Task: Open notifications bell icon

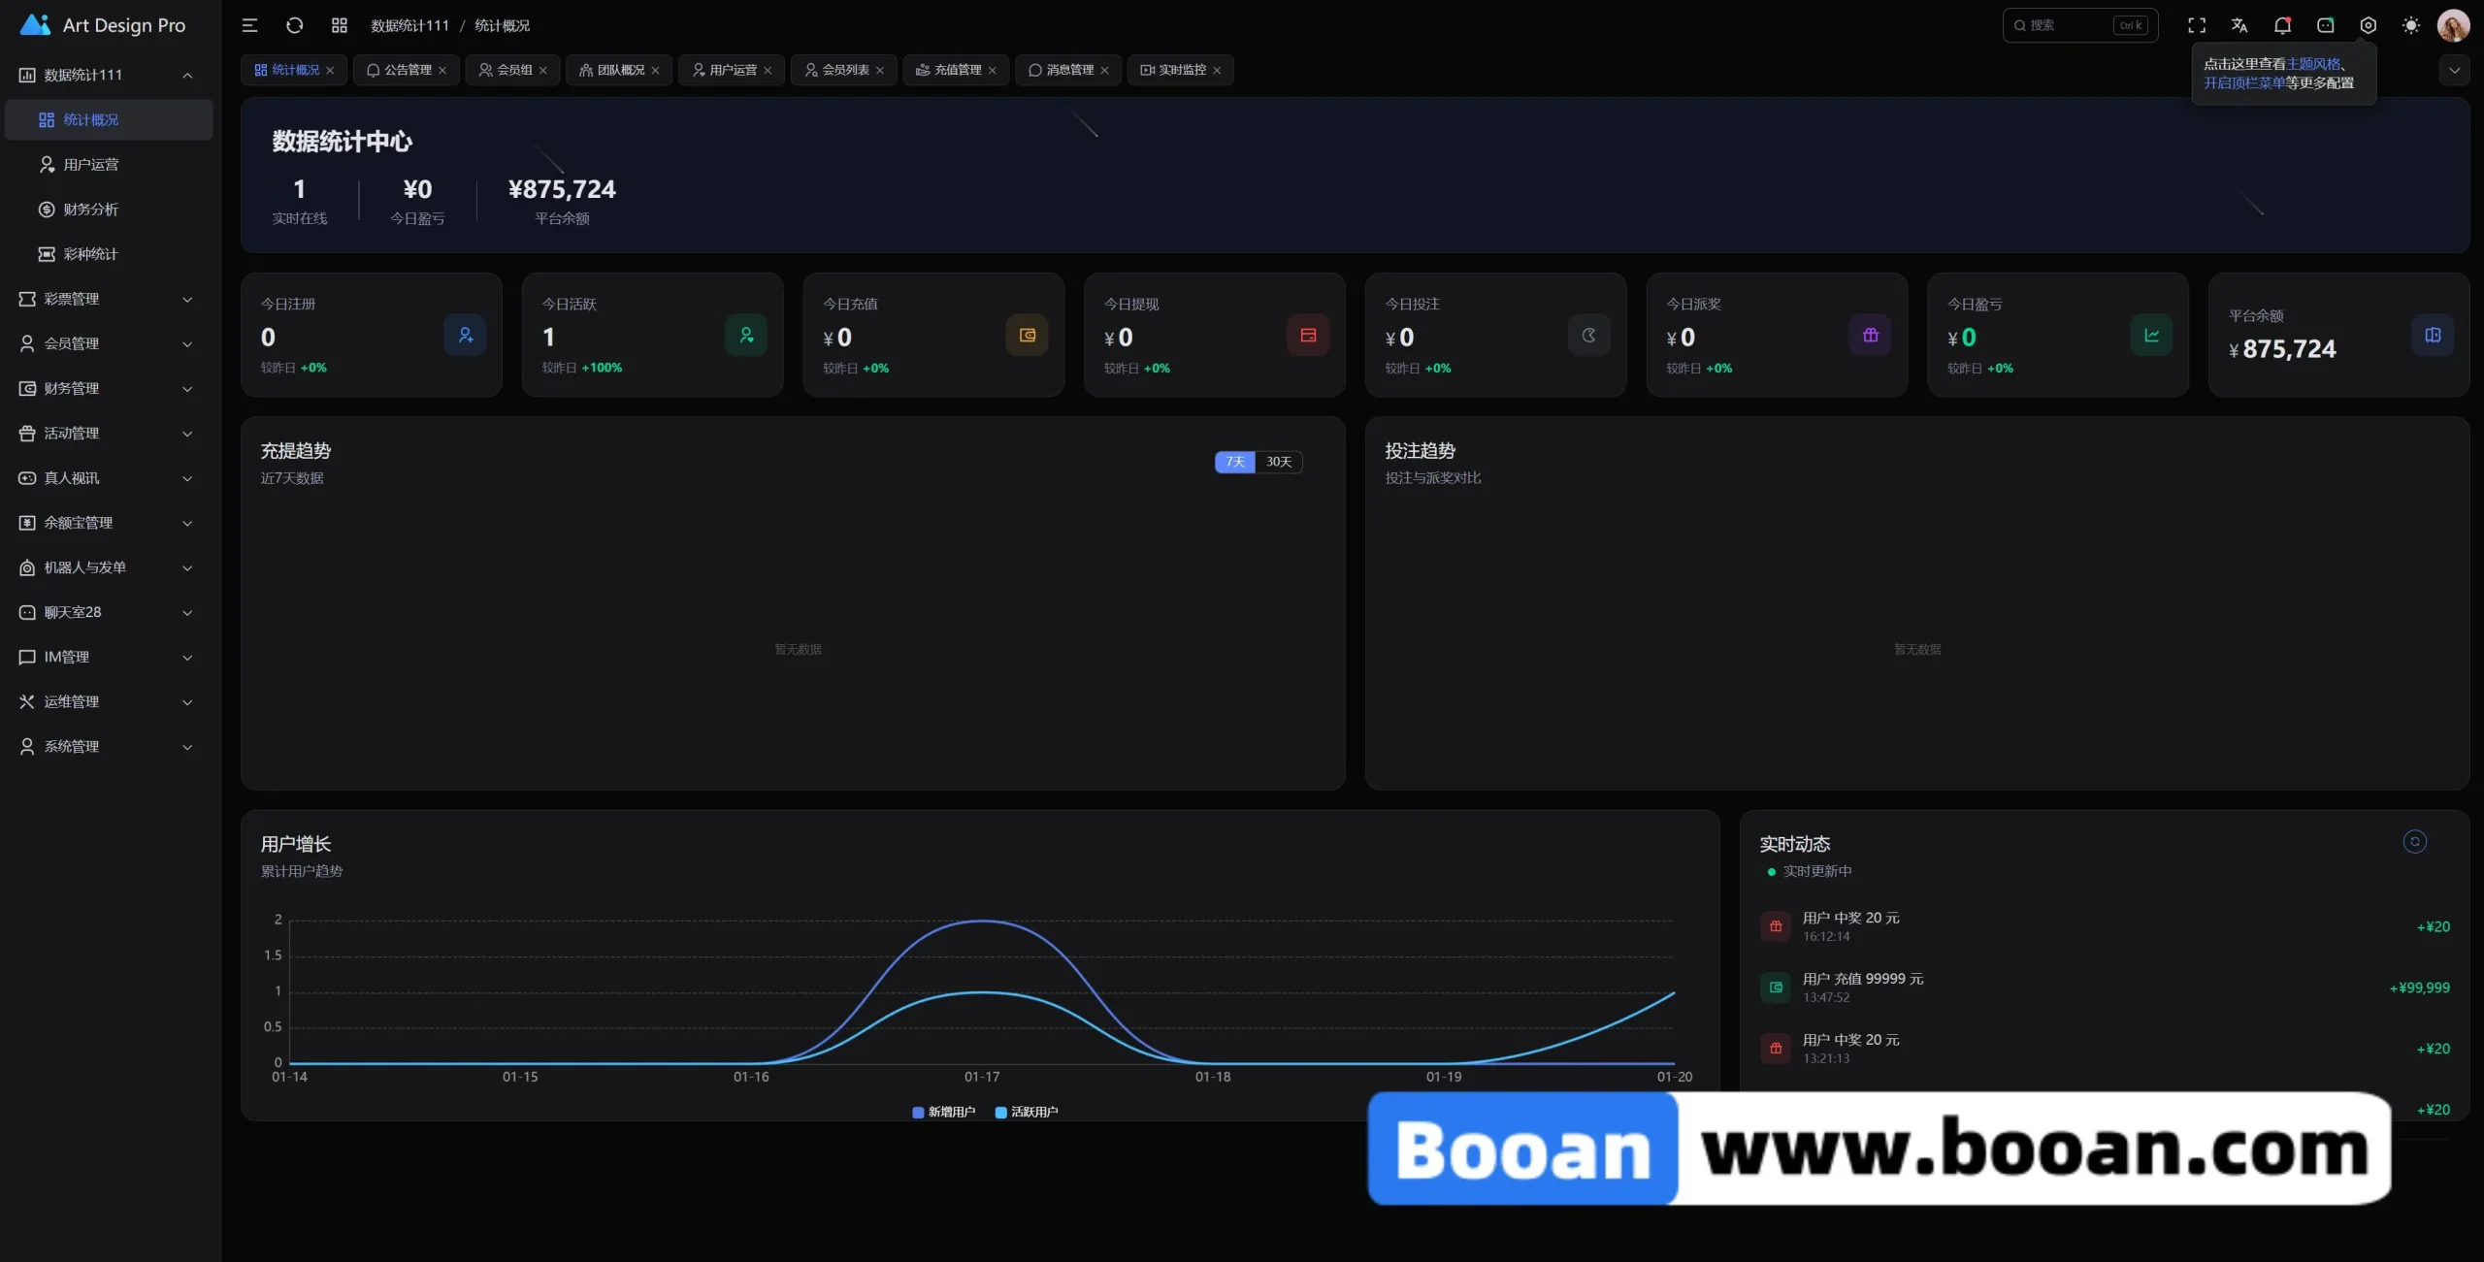Action: coord(2282,25)
